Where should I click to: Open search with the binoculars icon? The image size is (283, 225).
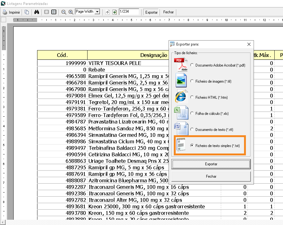[x=36, y=12]
